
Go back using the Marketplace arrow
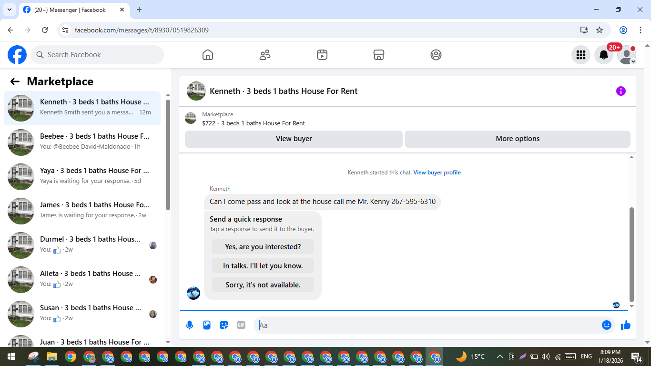click(x=15, y=81)
